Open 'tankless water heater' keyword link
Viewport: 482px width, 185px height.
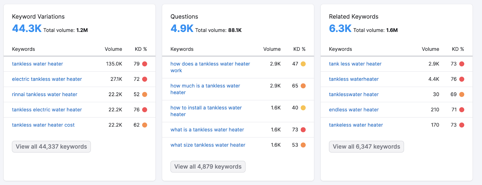pyautogui.click(x=37, y=64)
